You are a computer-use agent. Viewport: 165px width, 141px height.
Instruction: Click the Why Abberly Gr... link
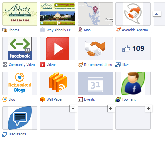60,30
